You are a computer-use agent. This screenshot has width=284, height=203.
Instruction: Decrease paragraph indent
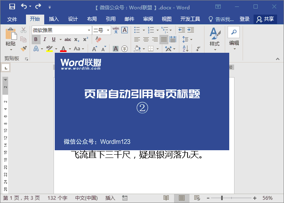point(182,30)
